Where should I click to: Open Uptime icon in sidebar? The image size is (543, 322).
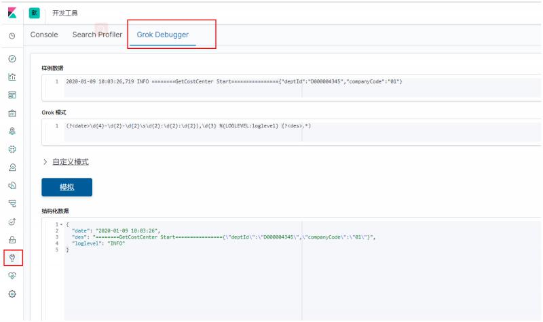coord(12,222)
